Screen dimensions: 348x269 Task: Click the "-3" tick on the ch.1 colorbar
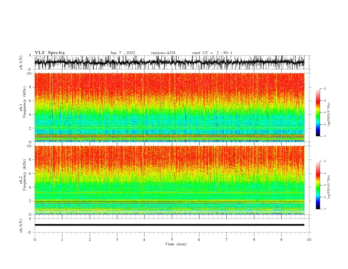(324, 88)
